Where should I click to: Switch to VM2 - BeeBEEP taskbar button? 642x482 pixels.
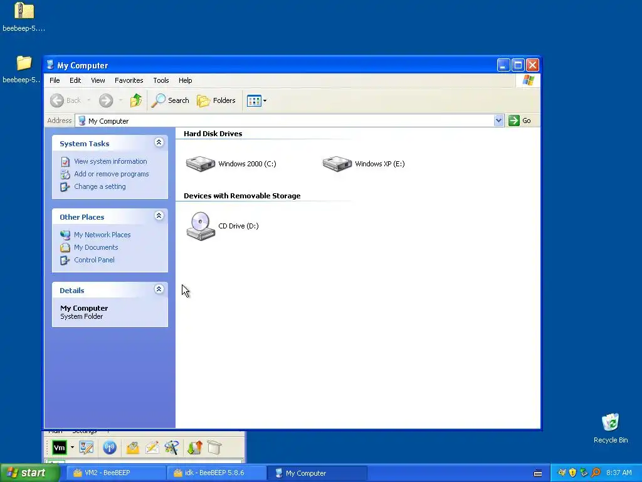(116, 473)
